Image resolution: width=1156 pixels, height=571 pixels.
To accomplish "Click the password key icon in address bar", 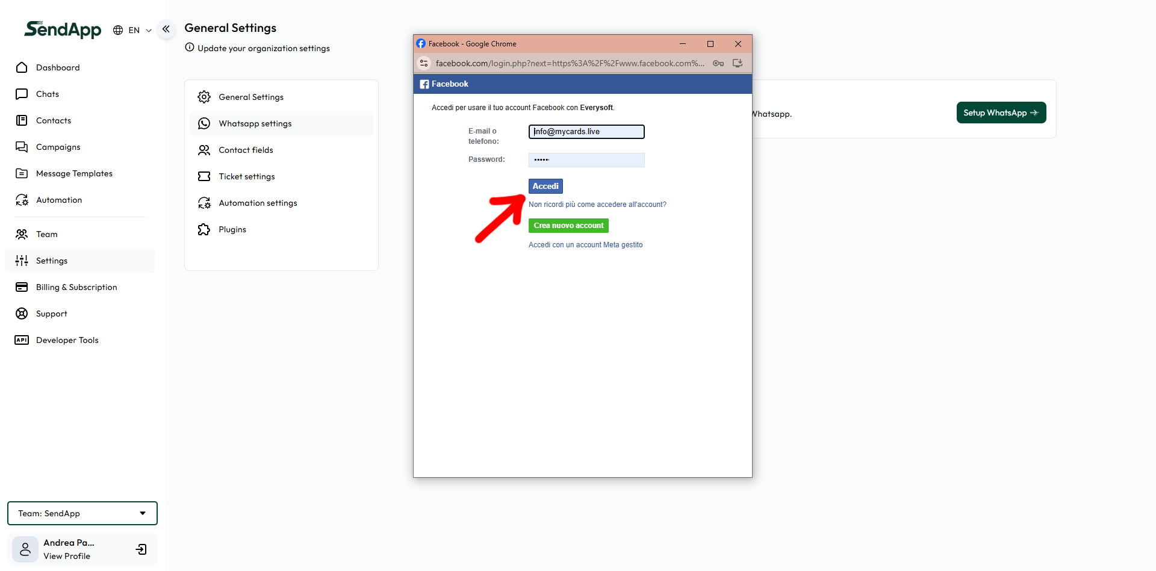I will (x=718, y=63).
